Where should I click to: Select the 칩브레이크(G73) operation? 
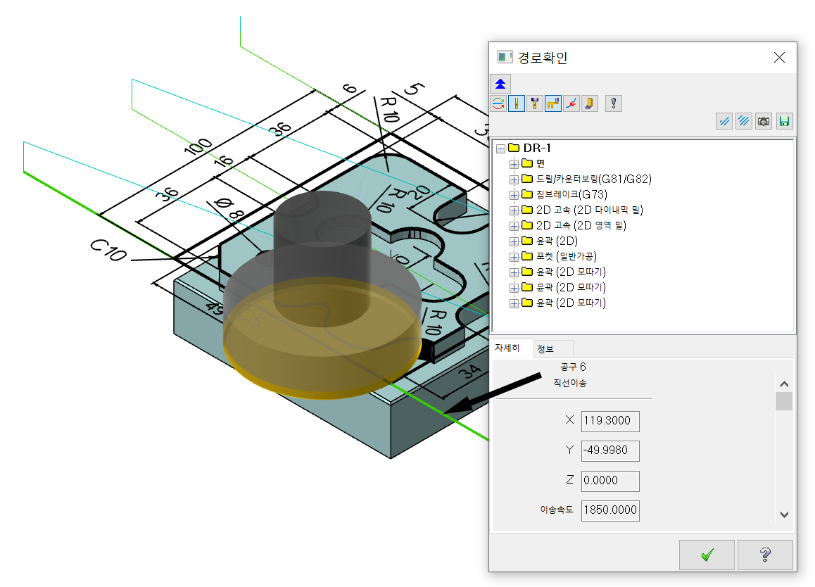pyautogui.click(x=571, y=194)
